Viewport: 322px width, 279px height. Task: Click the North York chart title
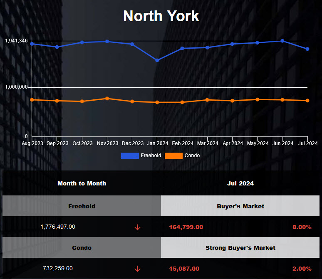click(161, 16)
